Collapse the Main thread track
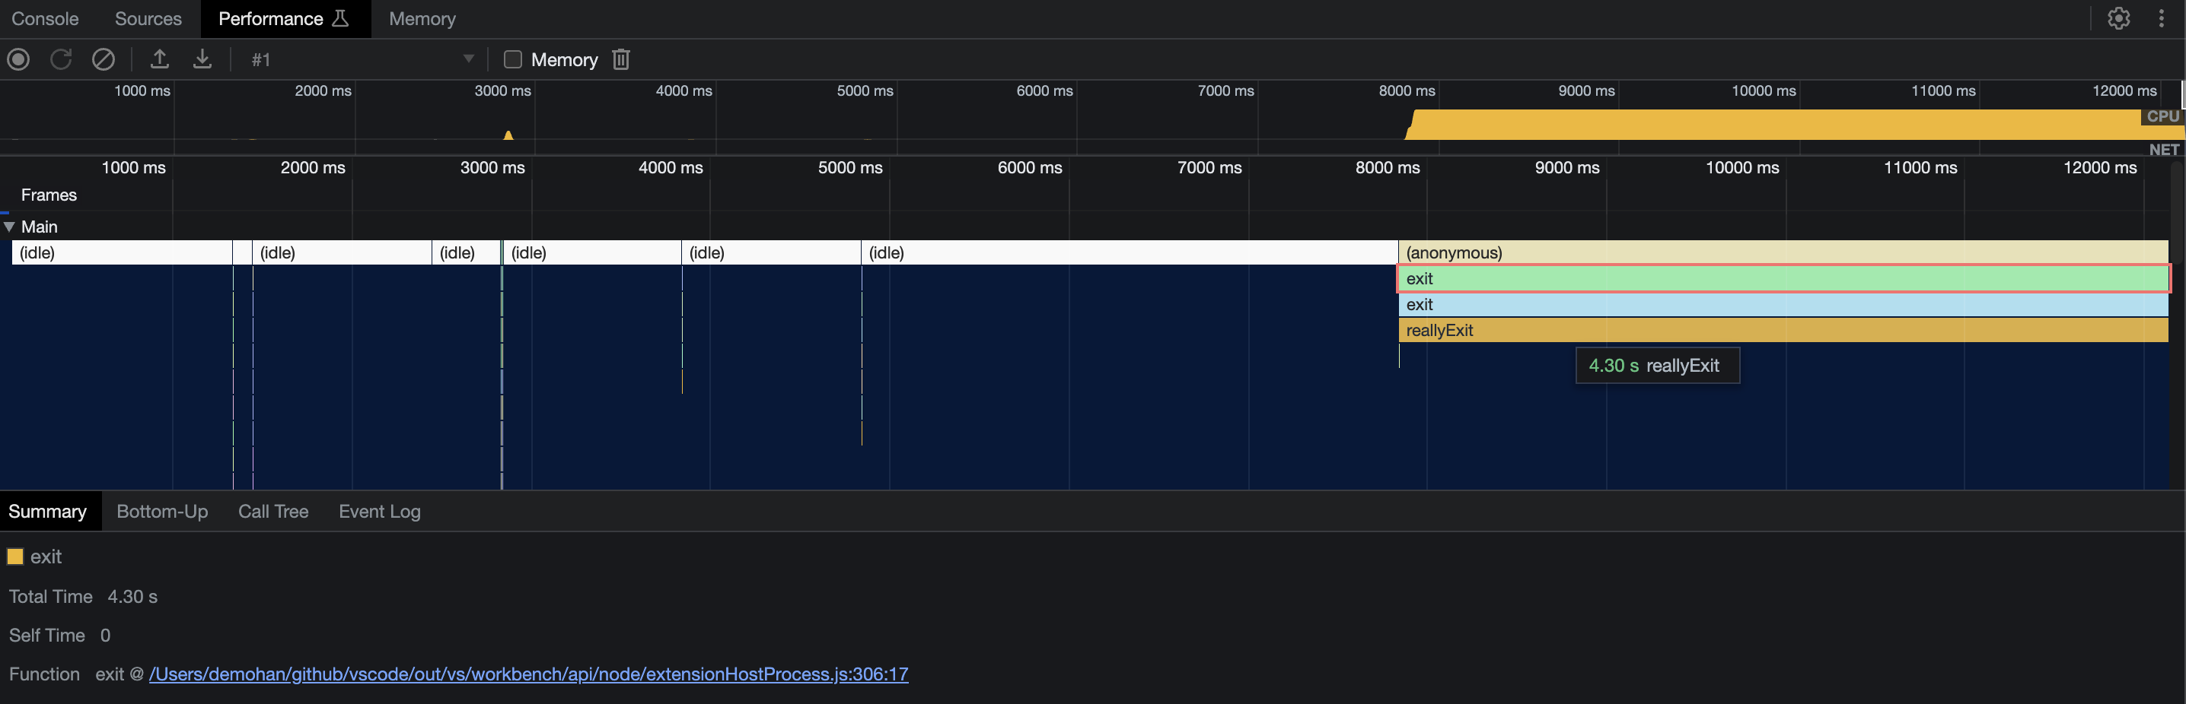The image size is (2186, 704). (10, 227)
